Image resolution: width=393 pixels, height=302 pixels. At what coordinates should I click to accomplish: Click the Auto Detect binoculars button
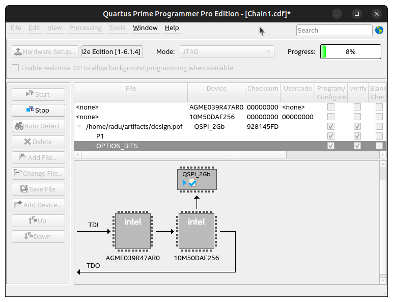38,126
